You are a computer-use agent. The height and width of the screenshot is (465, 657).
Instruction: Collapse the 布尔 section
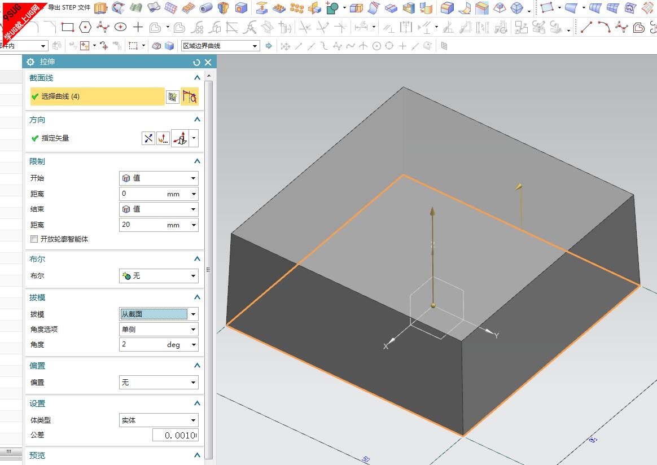[x=197, y=259]
